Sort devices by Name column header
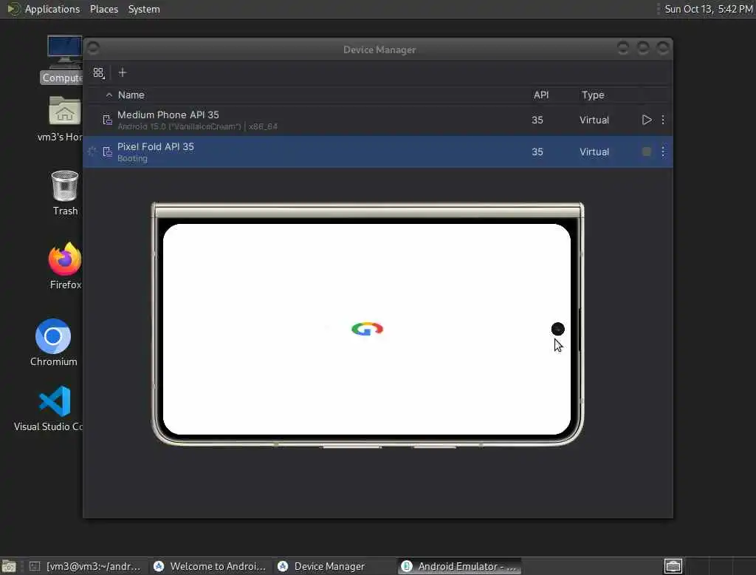Image resolution: width=756 pixels, height=575 pixels. 131,95
